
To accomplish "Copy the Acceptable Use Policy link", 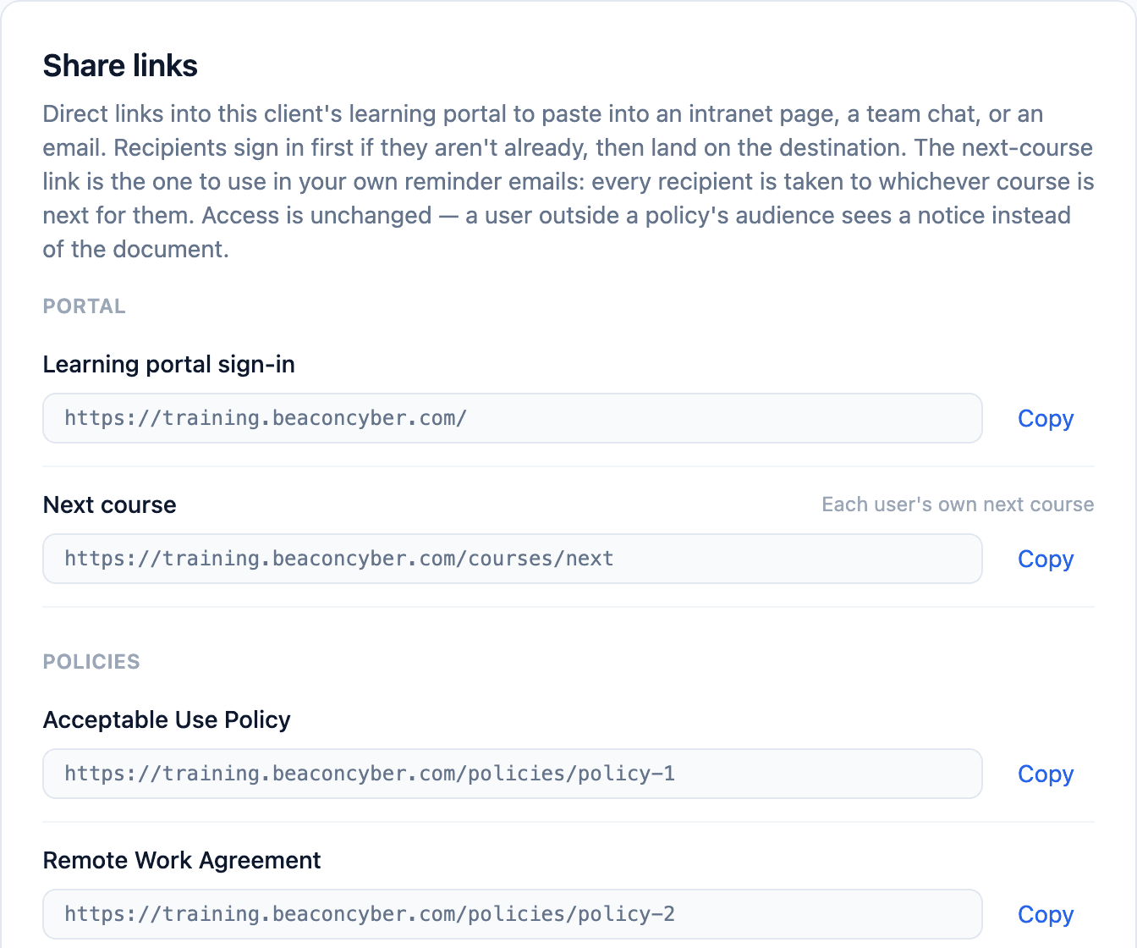I will [x=1046, y=774].
